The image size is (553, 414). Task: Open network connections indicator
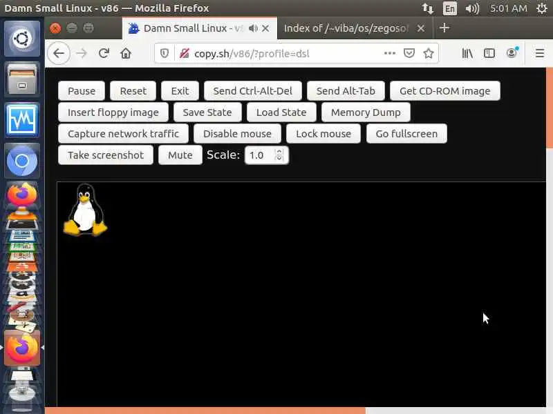(x=428, y=8)
